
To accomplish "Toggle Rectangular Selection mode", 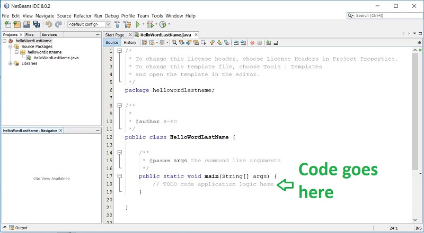I will pos(203,43).
